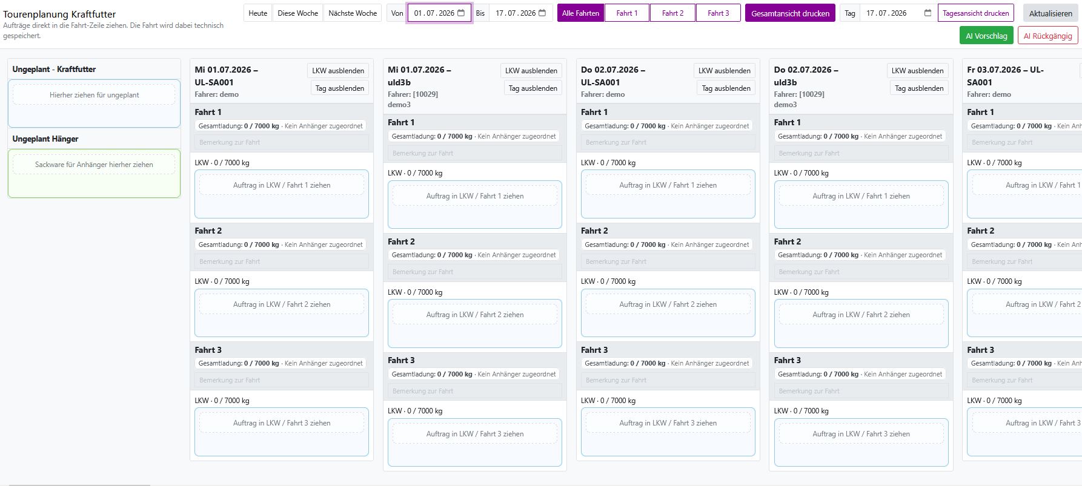Edit Bemerkung zur Fahrt 2, Do UL-SA001 column
1082x486 pixels.
(x=668, y=262)
